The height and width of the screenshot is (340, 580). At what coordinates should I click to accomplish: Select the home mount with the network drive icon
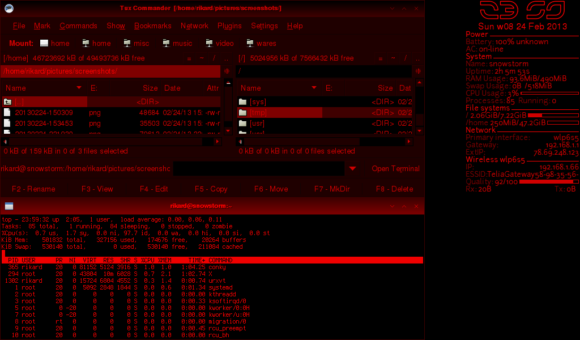click(x=96, y=43)
